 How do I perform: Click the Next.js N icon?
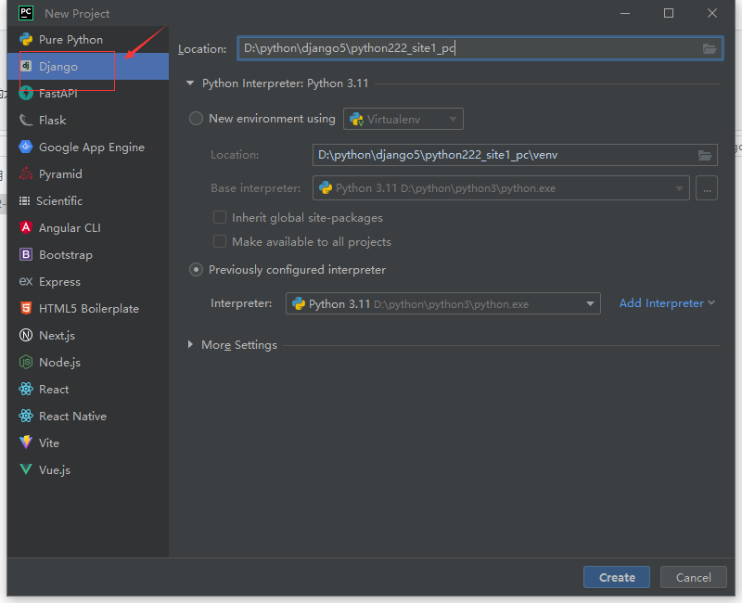click(x=26, y=335)
